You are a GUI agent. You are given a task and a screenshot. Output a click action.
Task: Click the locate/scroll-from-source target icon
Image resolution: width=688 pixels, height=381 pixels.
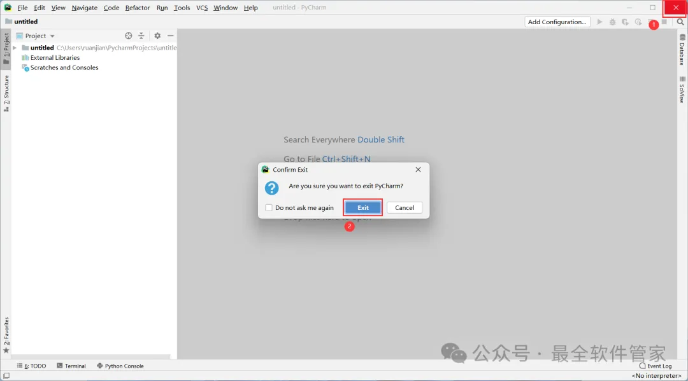128,36
